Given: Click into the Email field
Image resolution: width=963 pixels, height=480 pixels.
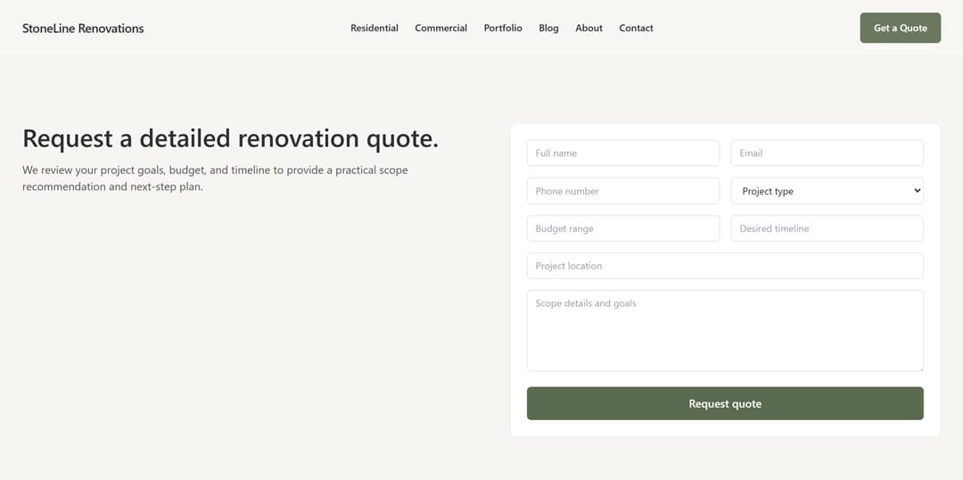Looking at the screenshot, I should pos(827,153).
